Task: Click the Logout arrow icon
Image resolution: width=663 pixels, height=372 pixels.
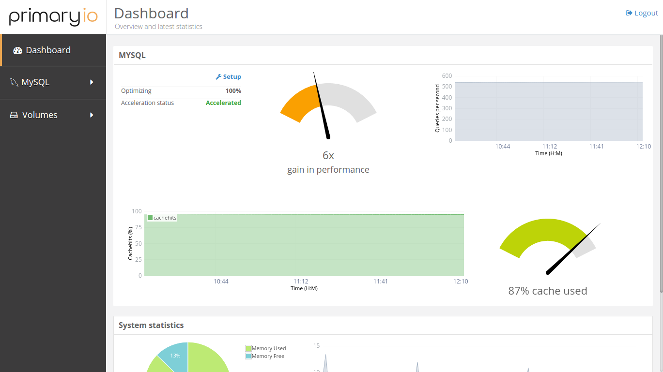Action: click(629, 13)
